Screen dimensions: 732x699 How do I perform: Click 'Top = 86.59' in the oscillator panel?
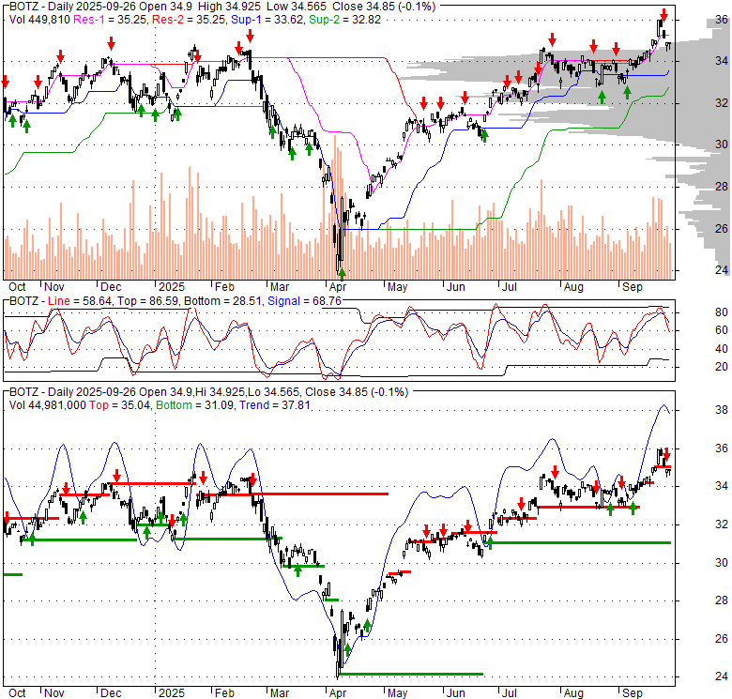pyautogui.click(x=147, y=301)
